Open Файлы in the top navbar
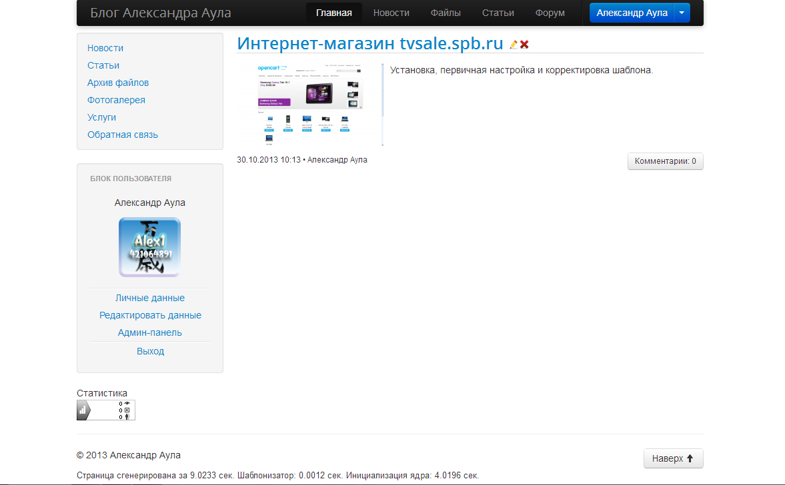This screenshot has width=785, height=485. click(x=445, y=13)
